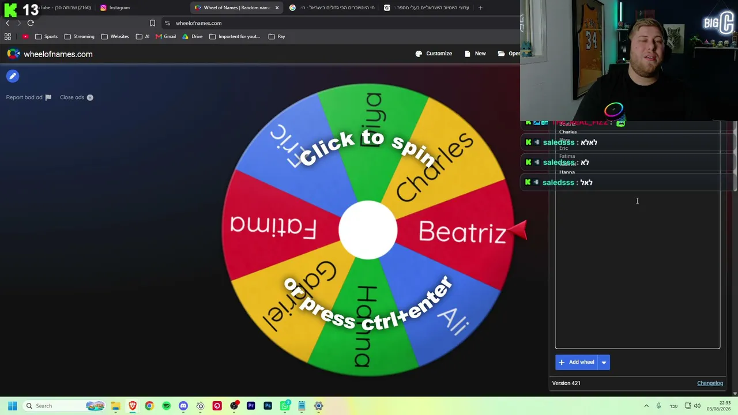Spin the wheel via its white center
Image resolution: width=738 pixels, height=415 pixels.
coord(368,230)
